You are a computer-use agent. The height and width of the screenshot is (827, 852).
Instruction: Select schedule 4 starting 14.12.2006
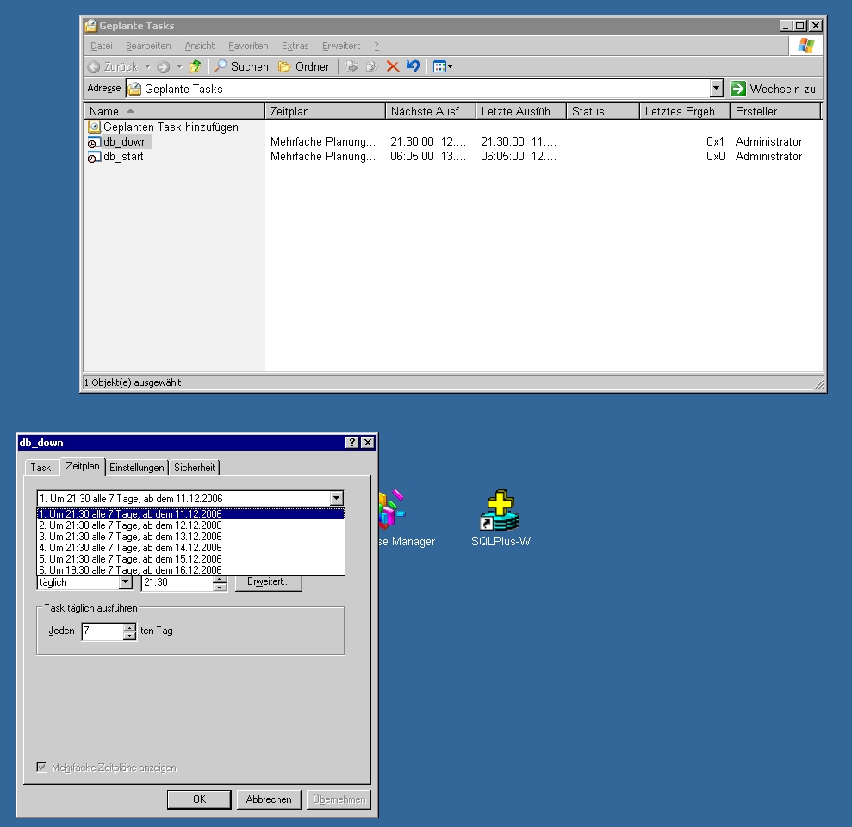pyautogui.click(x=190, y=548)
